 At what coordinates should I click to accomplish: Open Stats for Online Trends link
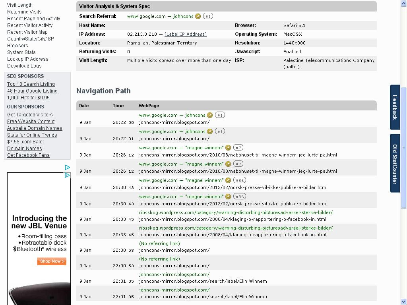(32, 135)
